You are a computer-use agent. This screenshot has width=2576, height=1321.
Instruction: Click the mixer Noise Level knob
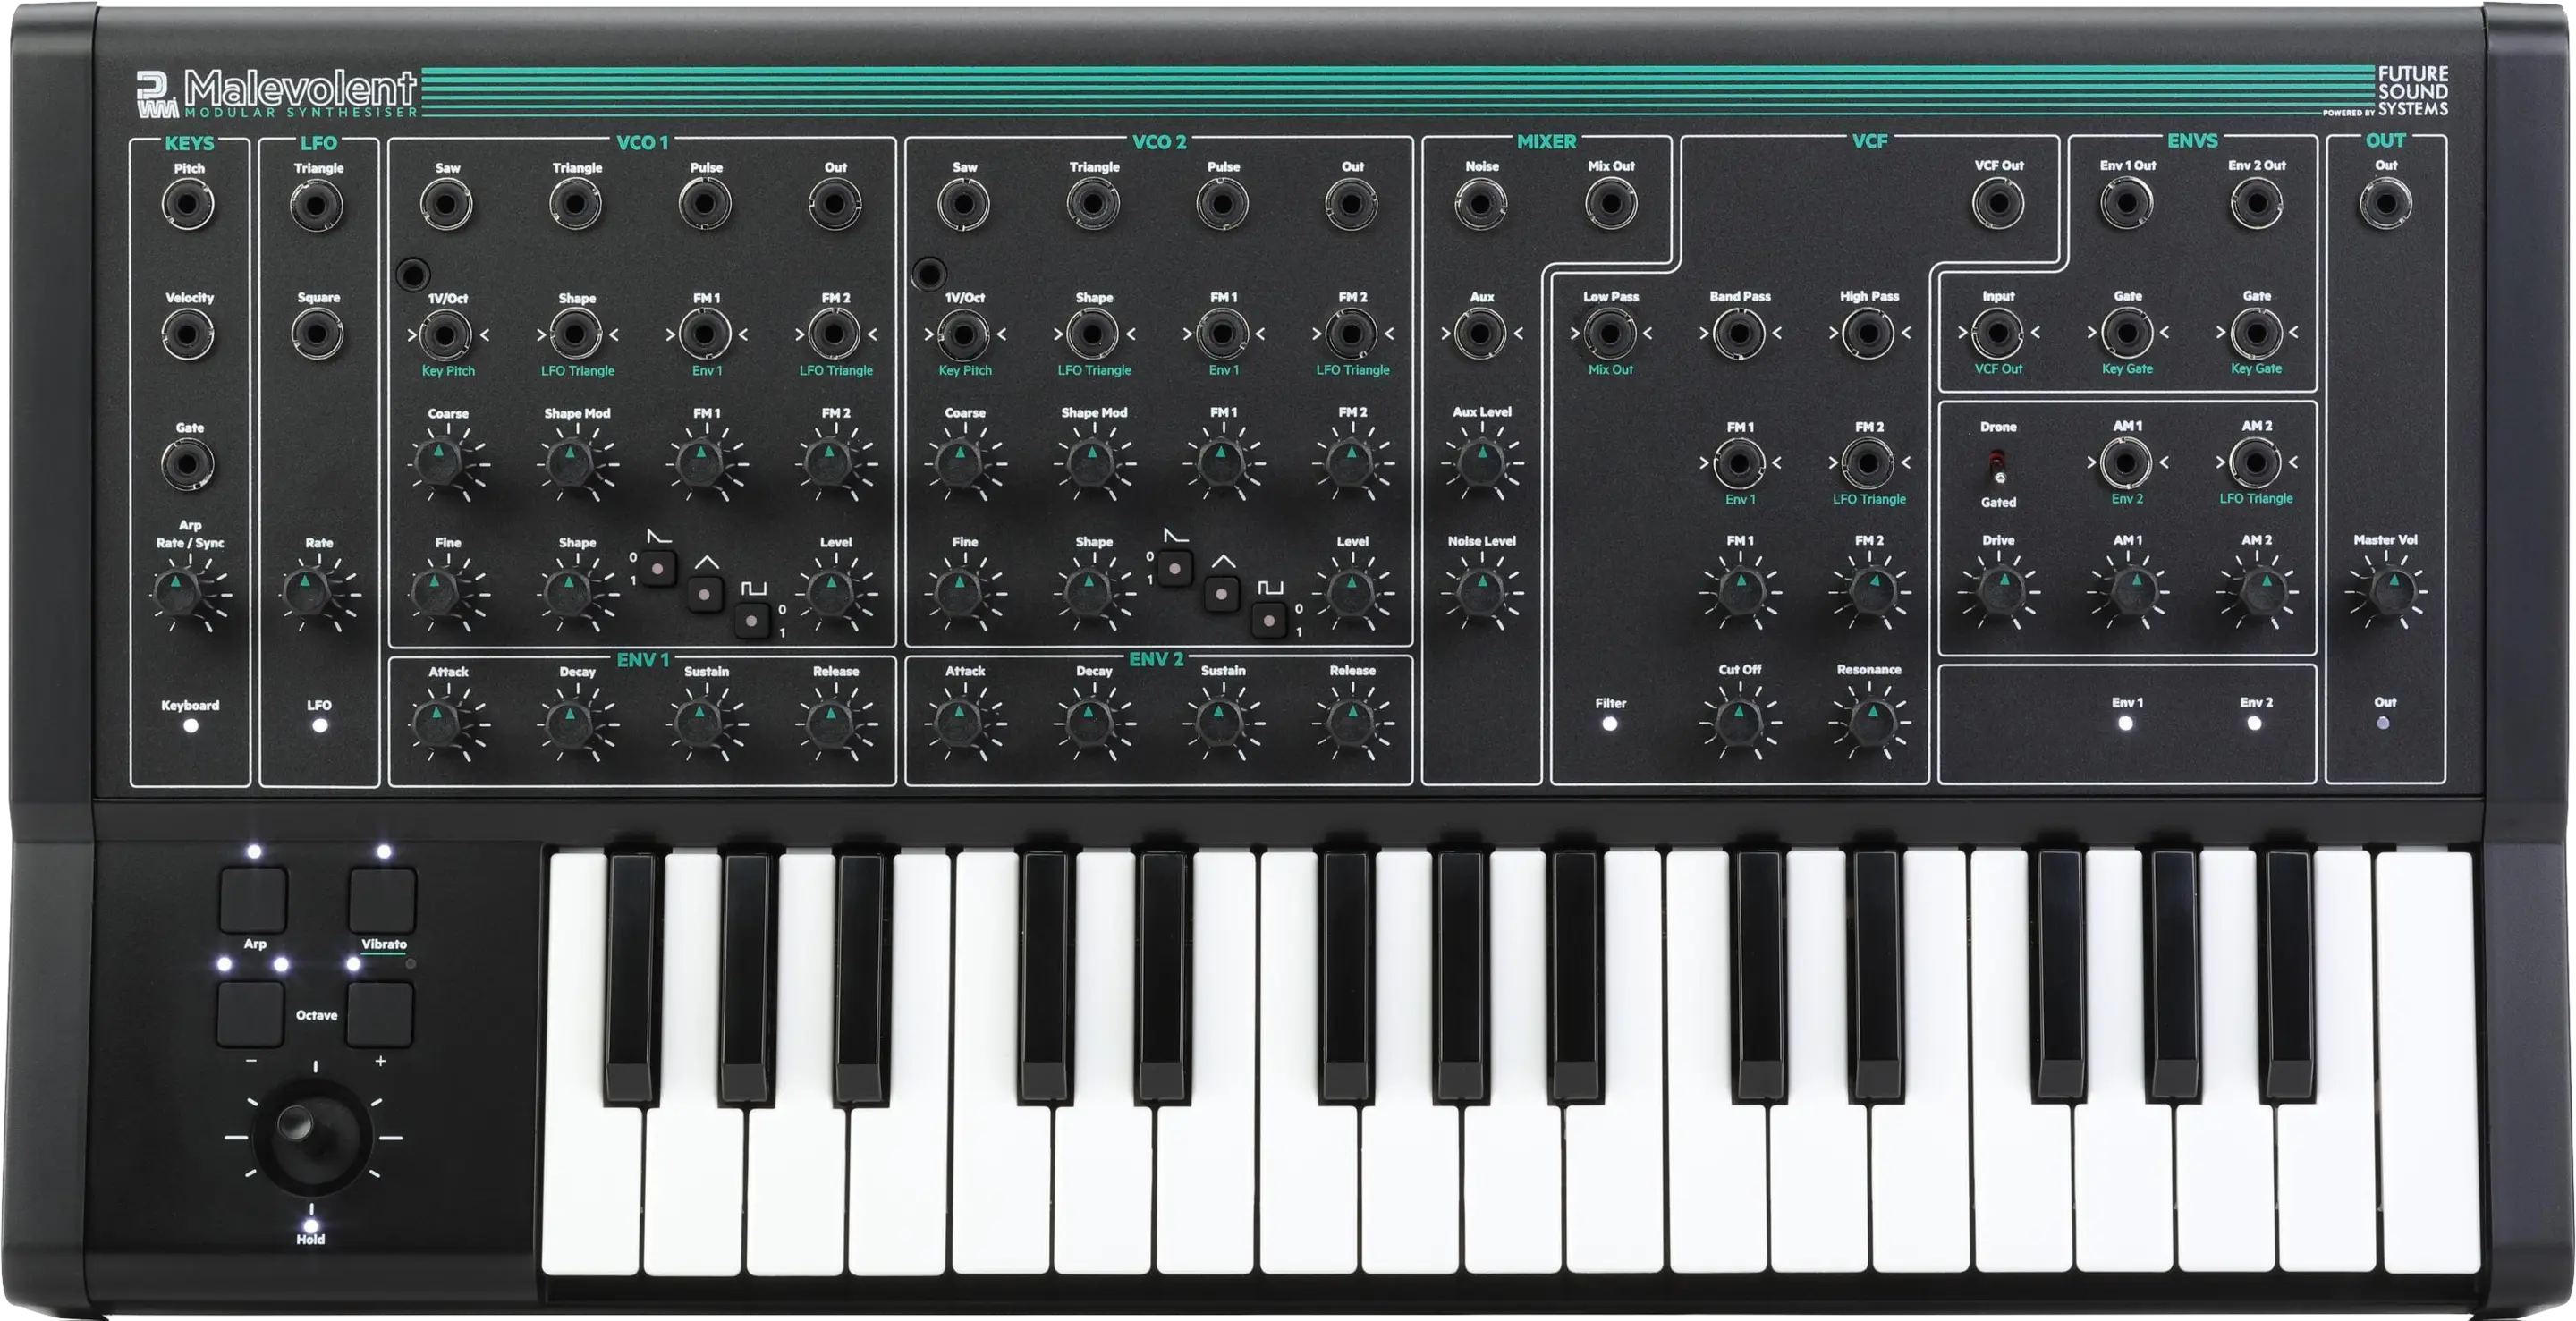1480,592
